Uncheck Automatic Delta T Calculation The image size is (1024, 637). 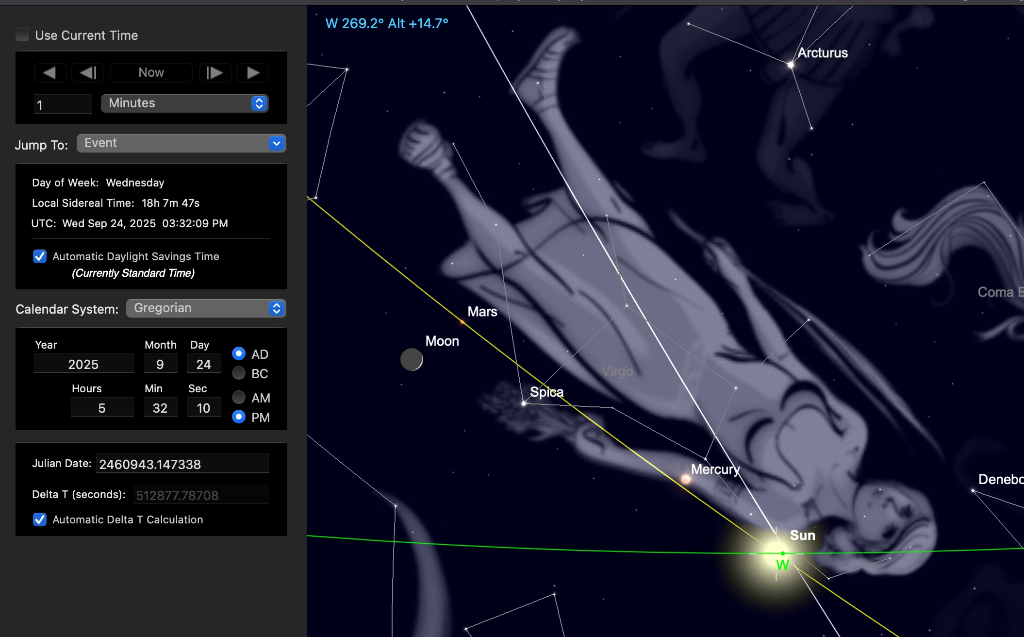(x=40, y=520)
